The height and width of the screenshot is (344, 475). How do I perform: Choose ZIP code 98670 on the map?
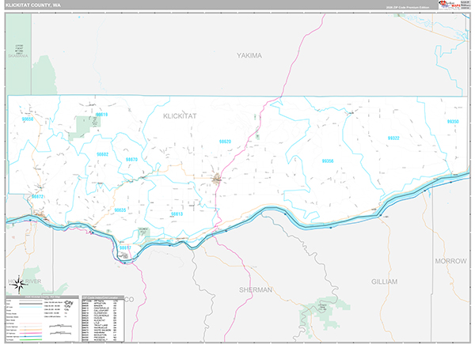[x=131, y=160]
